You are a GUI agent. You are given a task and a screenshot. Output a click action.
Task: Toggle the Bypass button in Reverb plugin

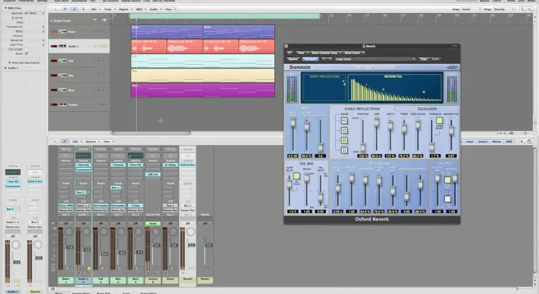click(x=293, y=59)
